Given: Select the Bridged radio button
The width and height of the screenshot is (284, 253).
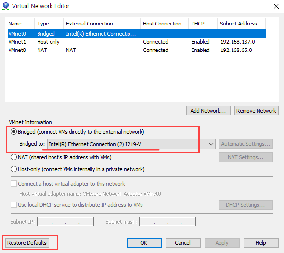Looking at the screenshot, I should pyautogui.click(x=13, y=132).
